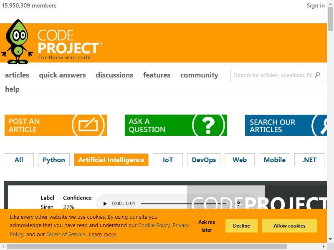Click Allow cookies button
The height and width of the screenshot is (250, 334).
[x=289, y=226]
